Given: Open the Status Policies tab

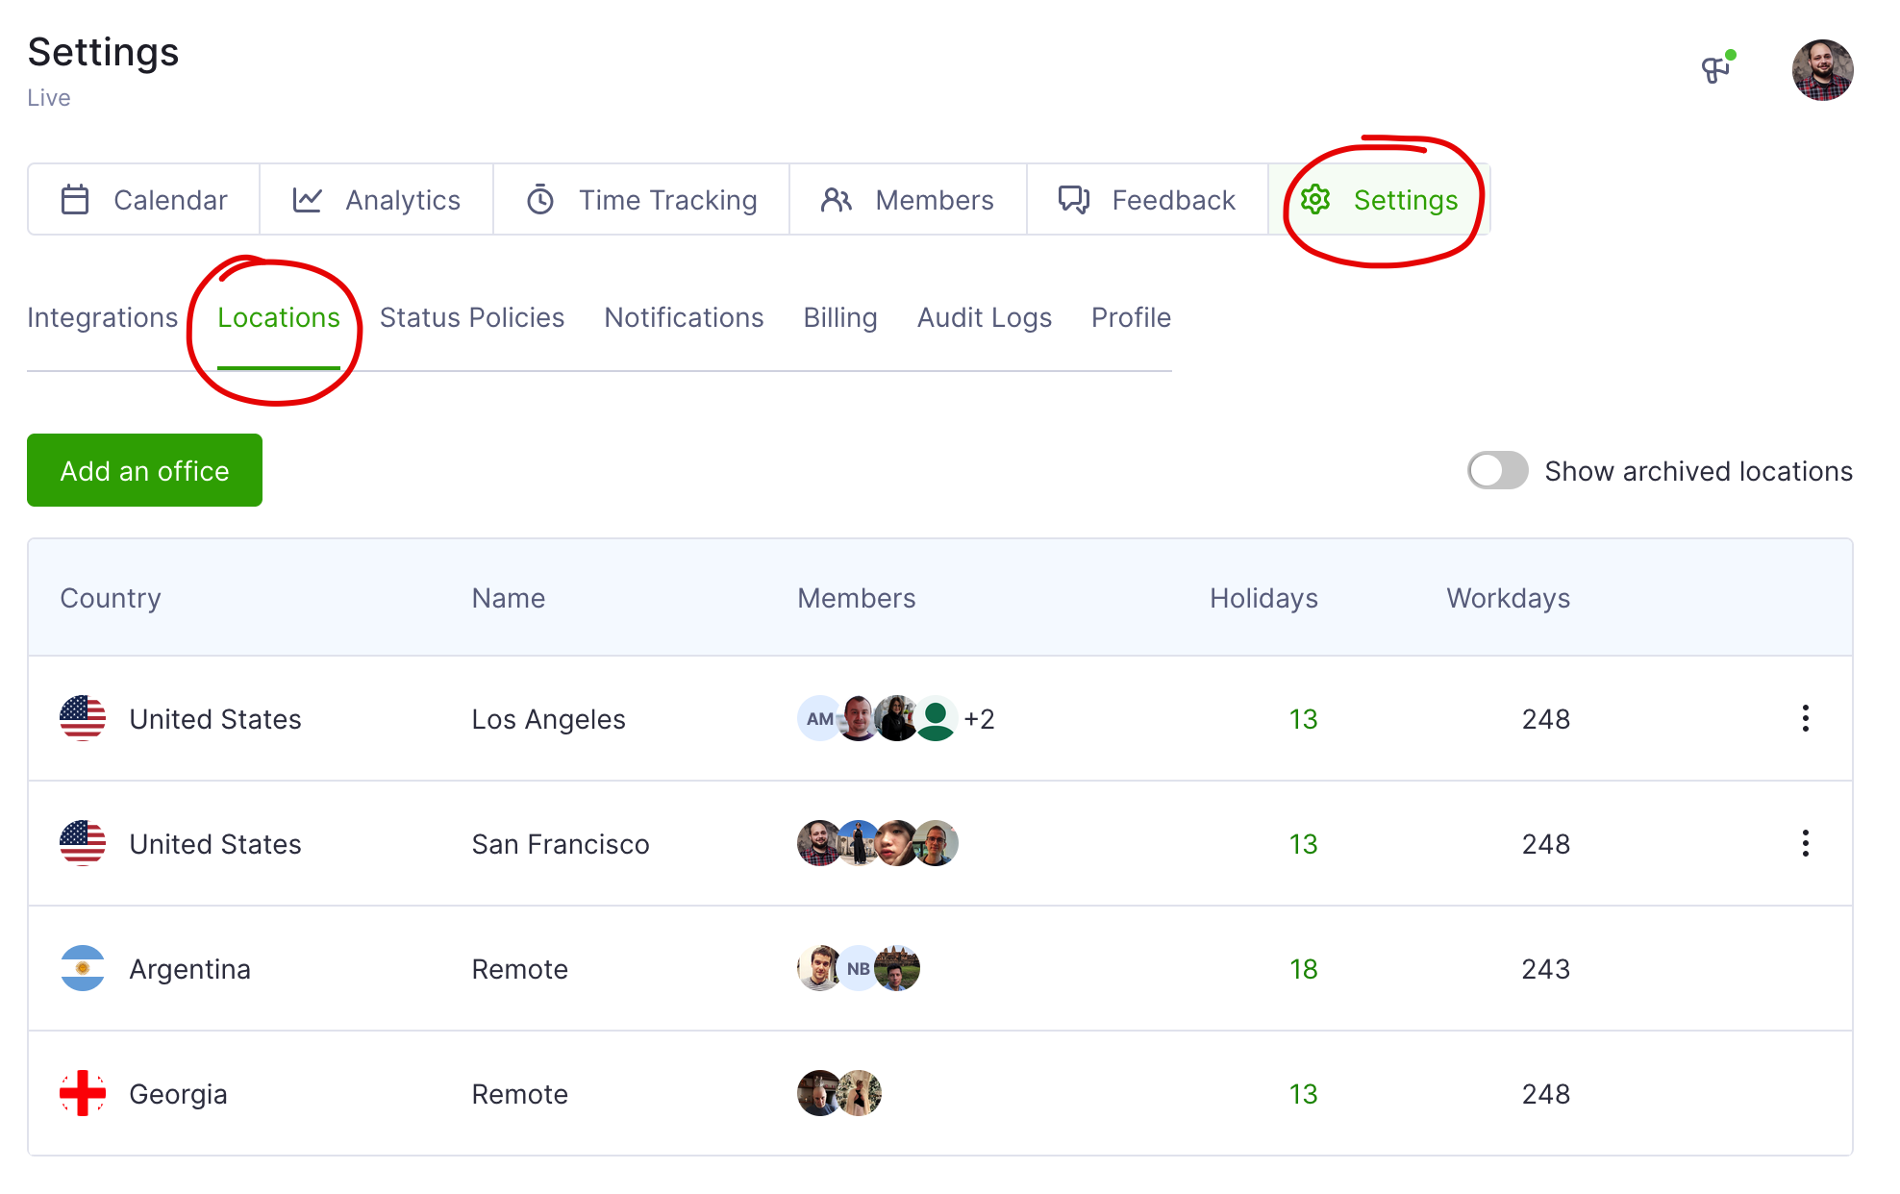Looking at the screenshot, I should tap(472, 317).
